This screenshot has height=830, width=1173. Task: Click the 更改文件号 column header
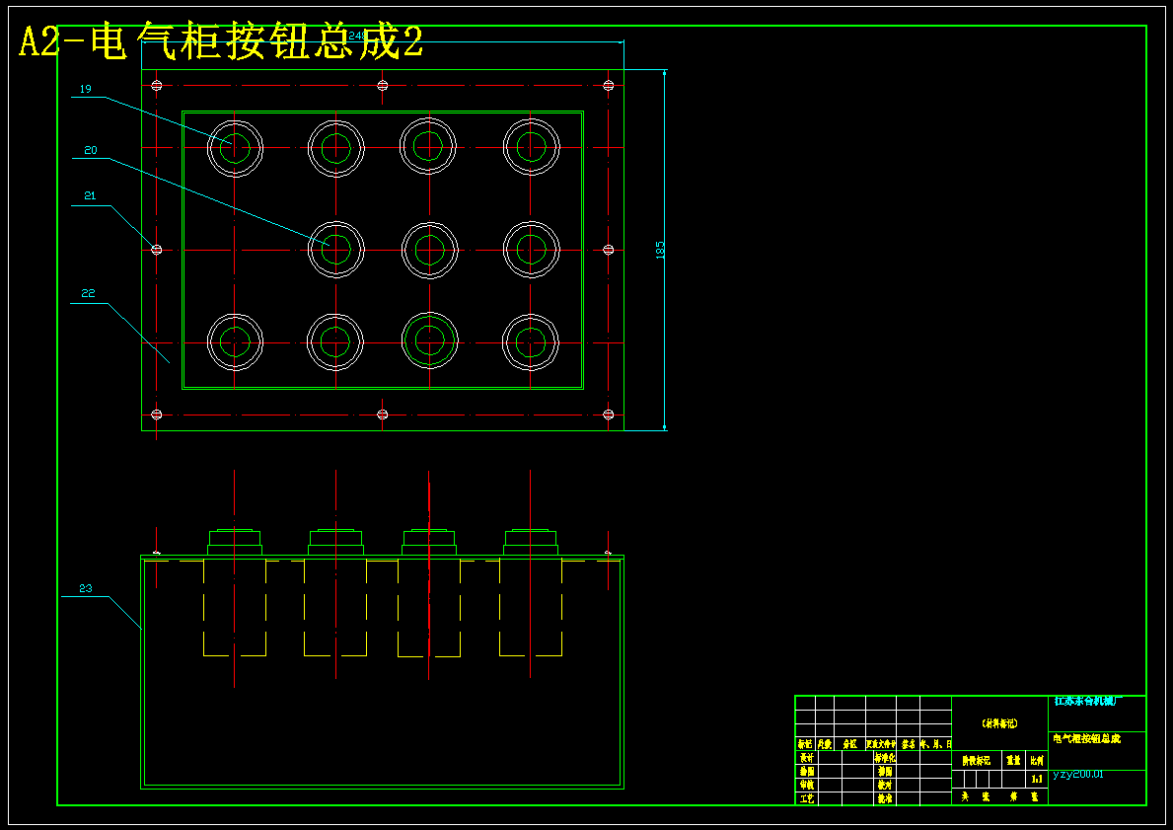tap(881, 745)
